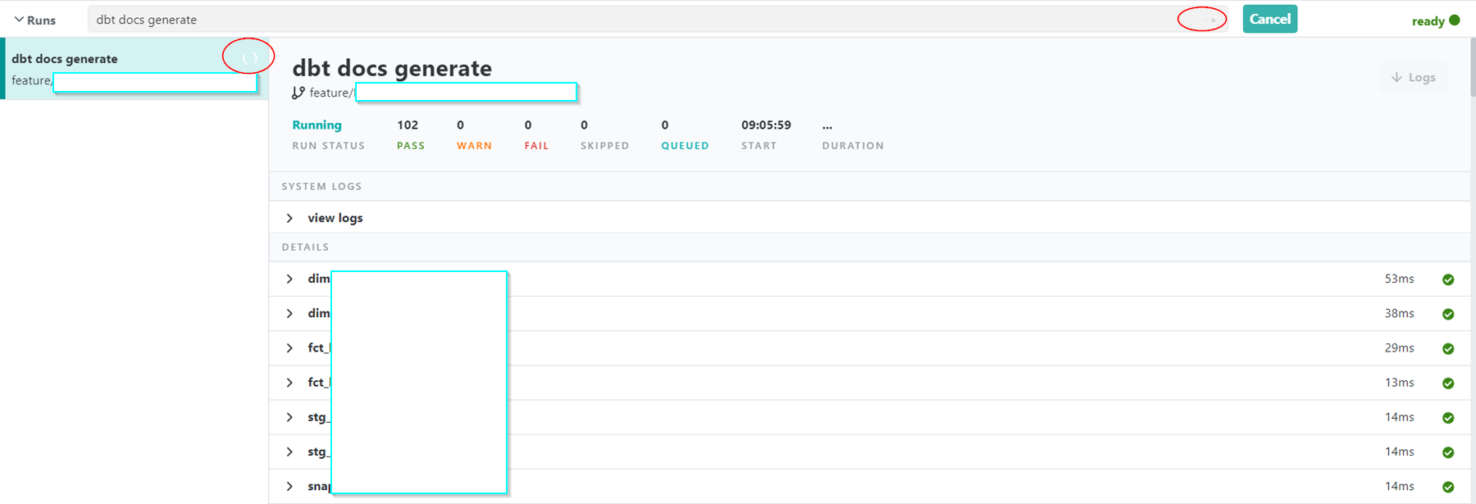Expand the first stg_ row chevron
Image resolution: width=1476 pixels, height=504 pixels.
(x=289, y=417)
